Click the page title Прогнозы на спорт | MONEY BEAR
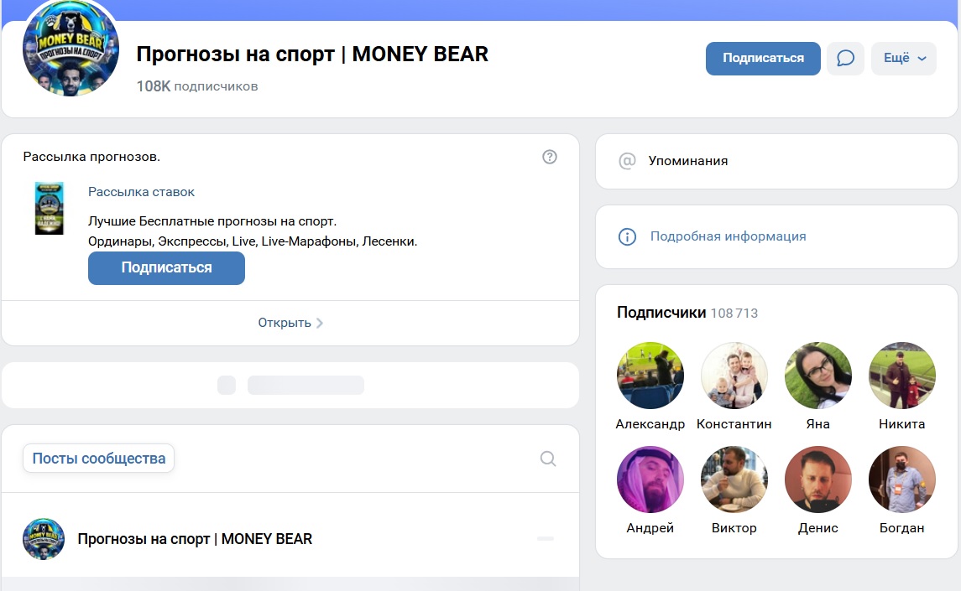 (x=312, y=54)
